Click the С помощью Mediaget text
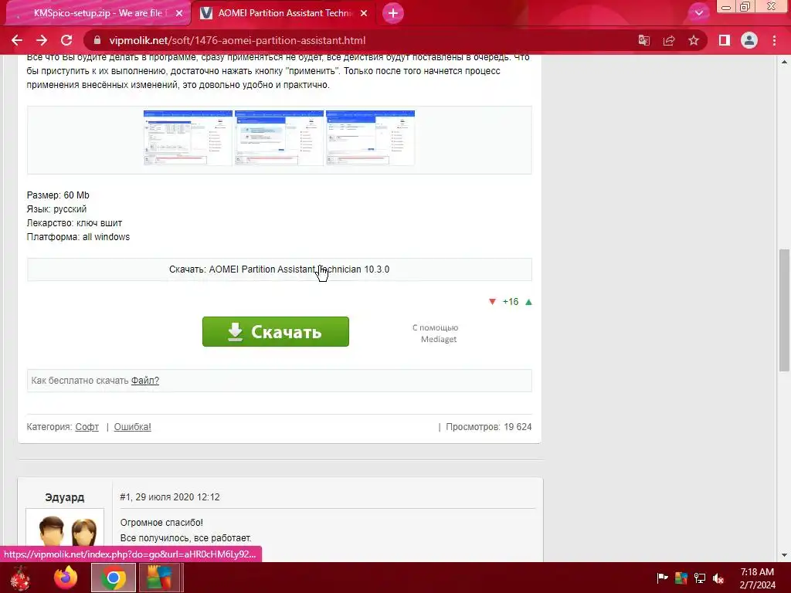The width and height of the screenshot is (791, 593). tap(436, 334)
